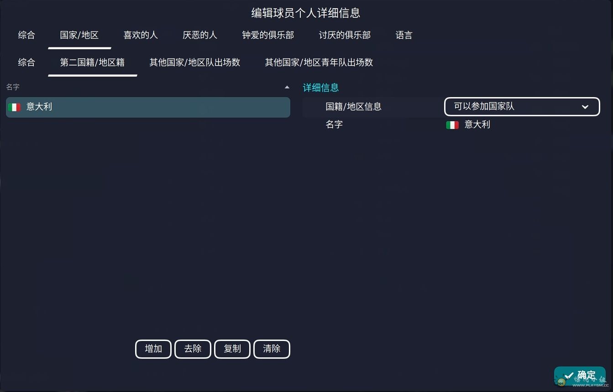
Task: Click the Italy flag icon in the details panel
Action: (452, 125)
